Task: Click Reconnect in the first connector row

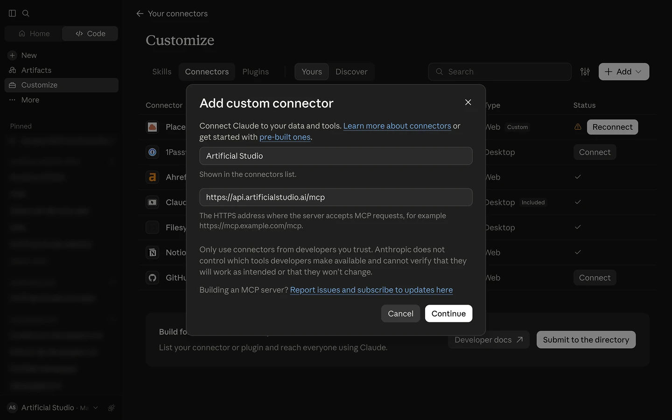Action: pyautogui.click(x=612, y=127)
